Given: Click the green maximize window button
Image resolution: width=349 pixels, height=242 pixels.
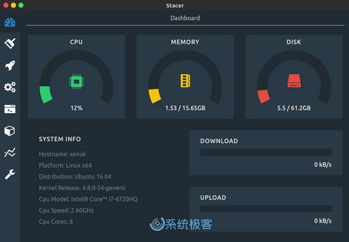Looking at the screenshot, I should tap(21, 5).
